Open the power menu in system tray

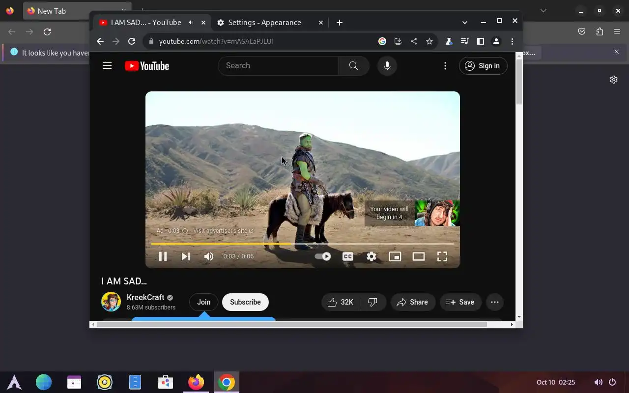612,382
